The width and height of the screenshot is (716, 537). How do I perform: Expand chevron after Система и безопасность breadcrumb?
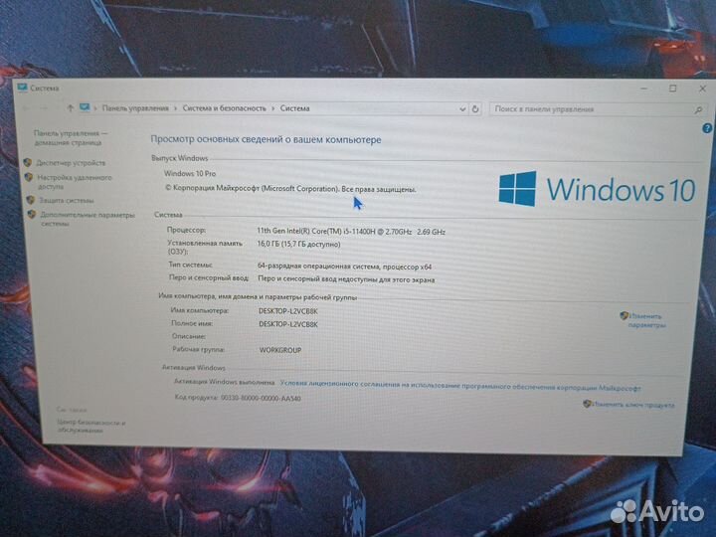(x=273, y=107)
